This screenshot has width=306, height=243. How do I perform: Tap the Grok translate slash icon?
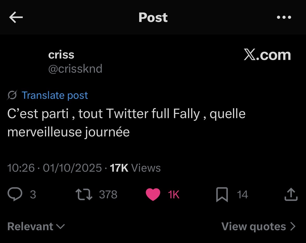click(x=12, y=95)
